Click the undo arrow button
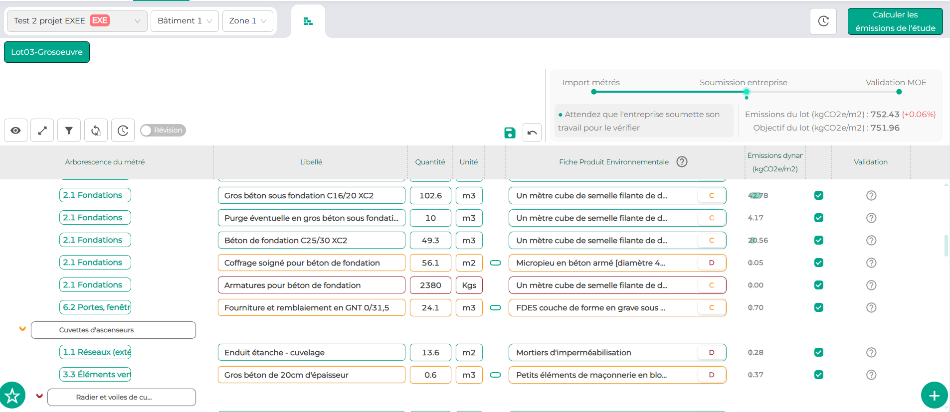Viewport: 950px width, 412px height. point(532,133)
